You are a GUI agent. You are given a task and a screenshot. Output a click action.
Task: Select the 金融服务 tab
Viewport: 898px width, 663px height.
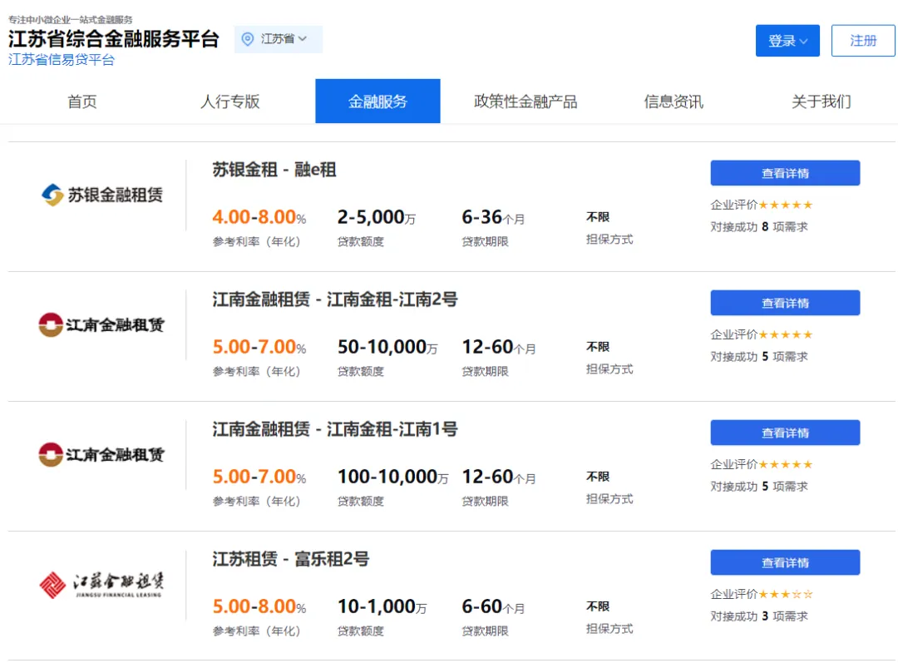378,101
